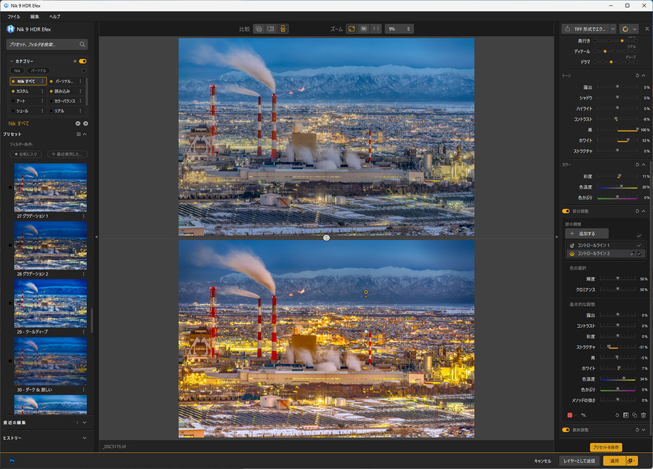Delete the selected control line with trash icon
The width and height of the screenshot is (653, 469).
tap(643, 415)
